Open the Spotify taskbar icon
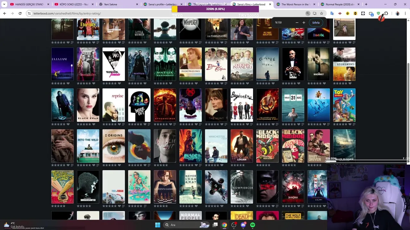The height and width of the screenshot is (230, 410). point(252,225)
